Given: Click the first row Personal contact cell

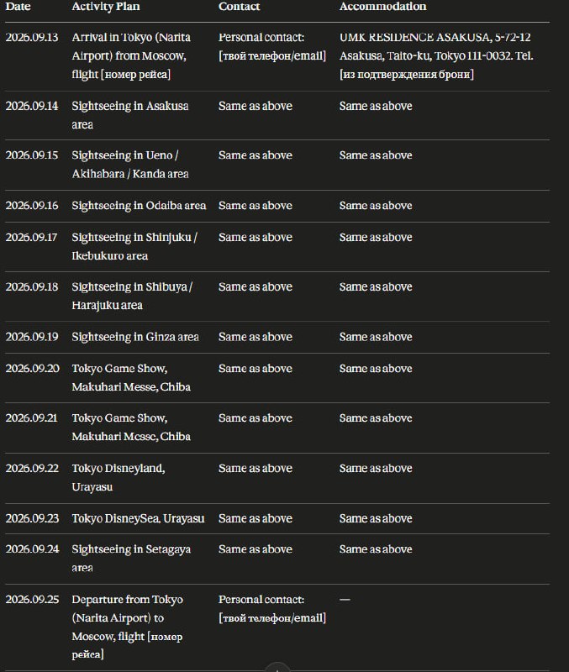Looking at the screenshot, I should point(272,46).
